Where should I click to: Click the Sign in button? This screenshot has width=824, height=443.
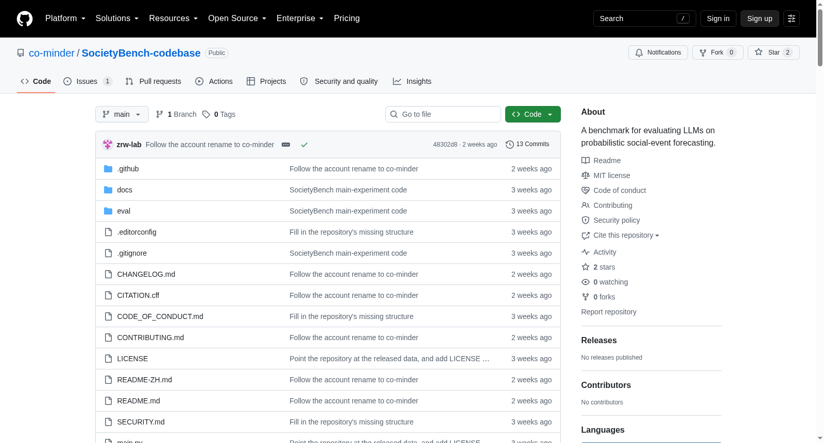pyautogui.click(x=718, y=19)
